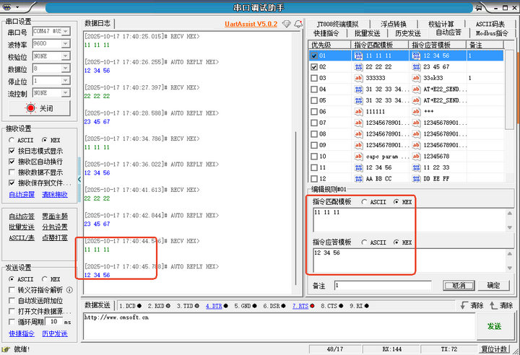Image resolution: width=520 pixels, height=355 pixels.
Task: Click the hex icon of rule 01 match template
Action: click(358, 56)
